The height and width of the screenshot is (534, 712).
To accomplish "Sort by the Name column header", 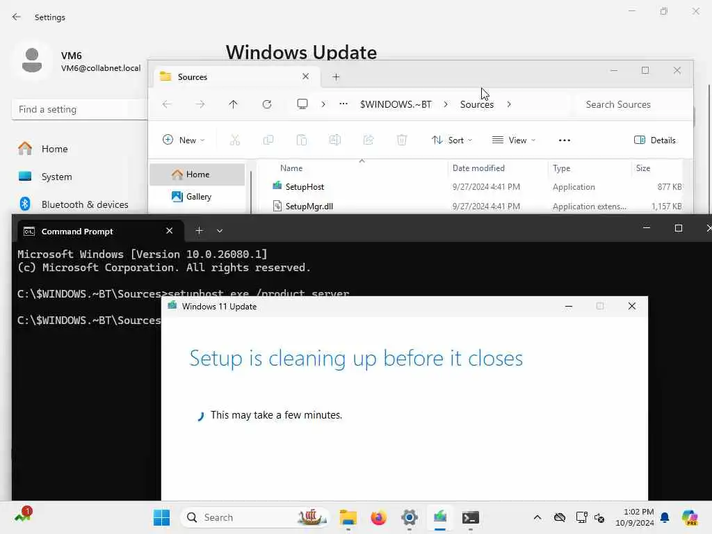I will coord(291,168).
